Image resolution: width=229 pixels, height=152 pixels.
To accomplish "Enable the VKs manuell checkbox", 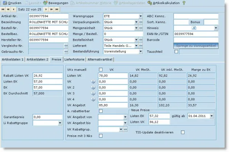I will (x=101, y=70).
